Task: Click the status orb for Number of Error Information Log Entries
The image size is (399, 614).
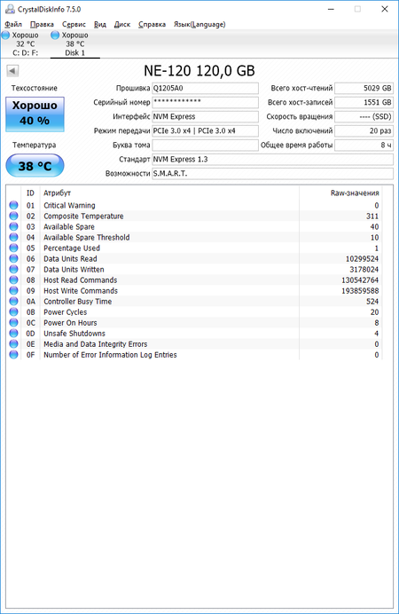Action: tap(13, 354)
